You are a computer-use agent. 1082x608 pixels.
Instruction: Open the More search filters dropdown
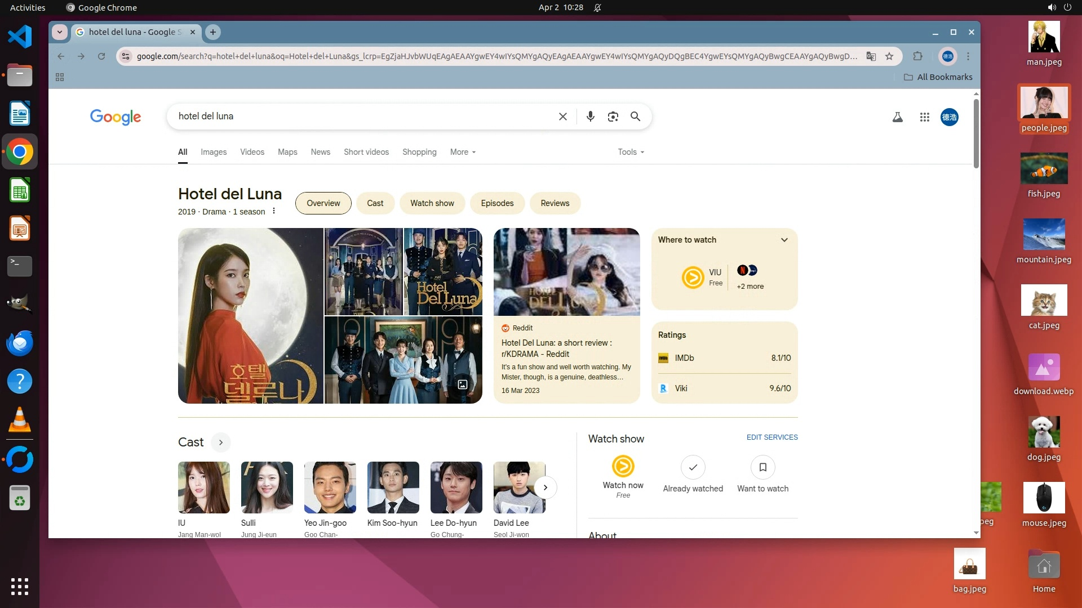463,152
